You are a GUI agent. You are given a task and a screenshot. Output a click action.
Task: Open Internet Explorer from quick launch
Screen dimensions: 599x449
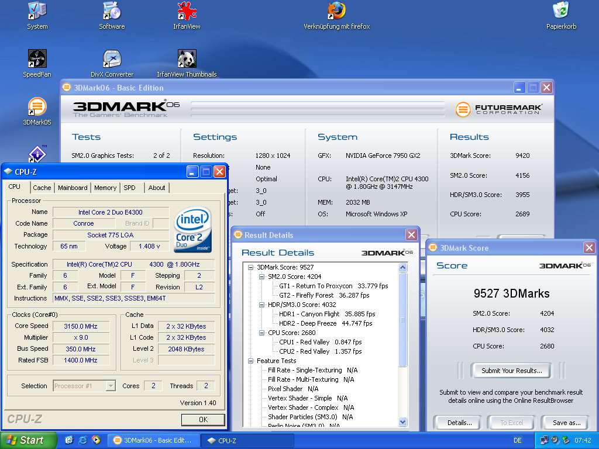click(x=82, y=440)
